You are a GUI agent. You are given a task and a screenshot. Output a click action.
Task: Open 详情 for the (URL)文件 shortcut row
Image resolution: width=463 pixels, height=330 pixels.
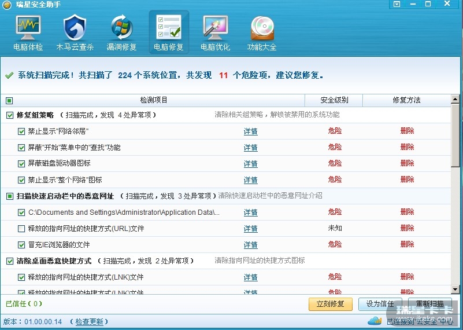point(251,229)
